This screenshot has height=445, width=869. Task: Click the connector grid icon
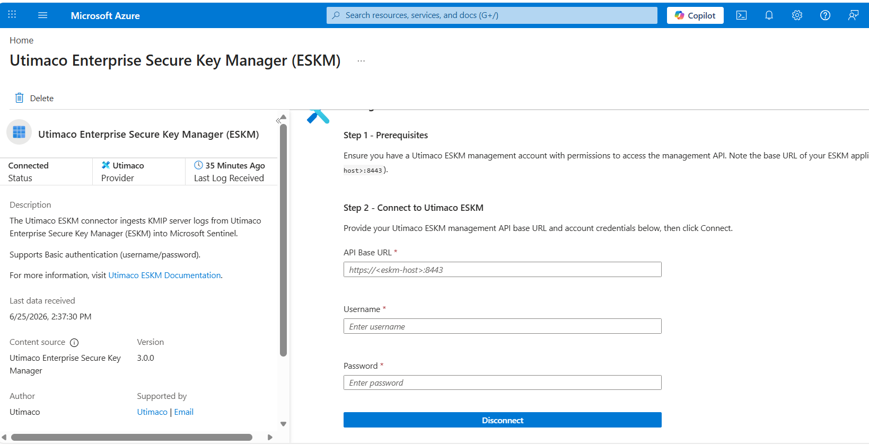(19, 132)
